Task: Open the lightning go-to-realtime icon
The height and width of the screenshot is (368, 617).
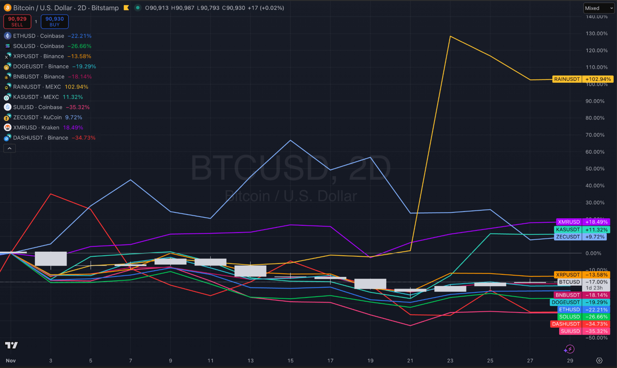Action: pos(569,349)
